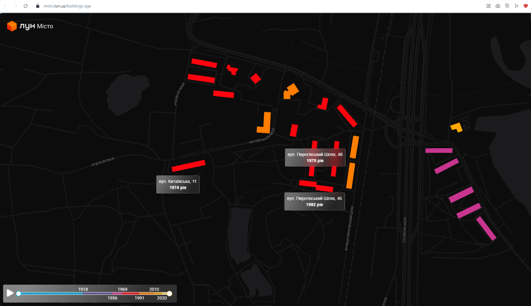
Task: Open the browser snapshot camera tool
Action: point(498,6)
